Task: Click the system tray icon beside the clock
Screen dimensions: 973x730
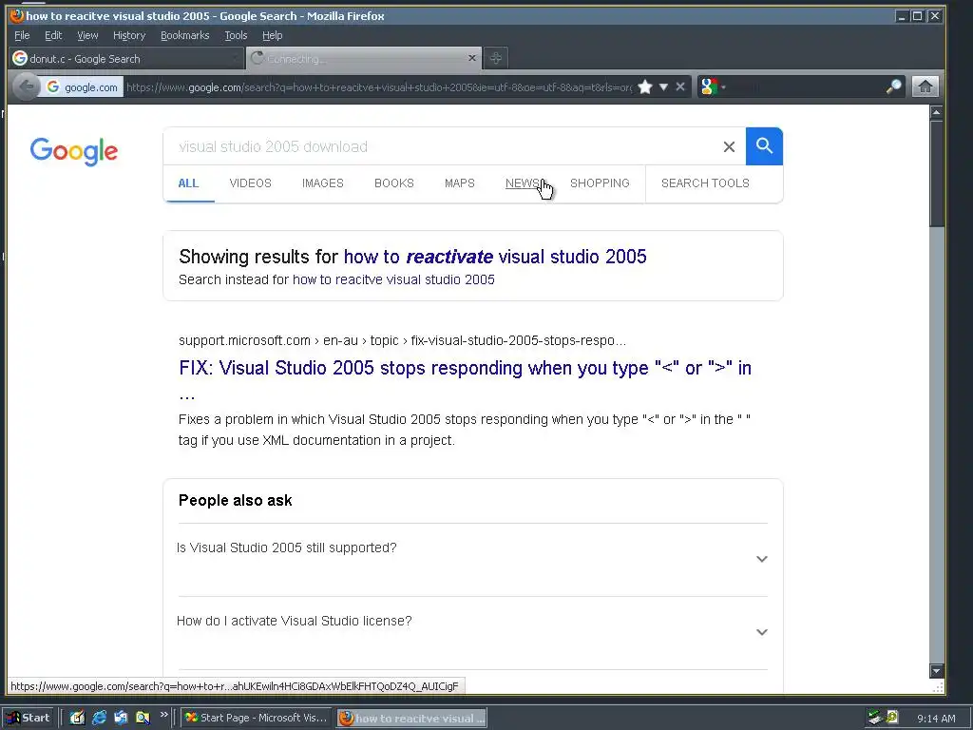Action: point(891,717)
